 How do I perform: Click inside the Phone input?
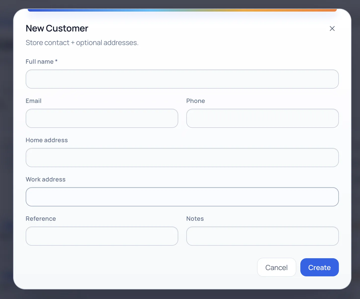coord(262,118)
